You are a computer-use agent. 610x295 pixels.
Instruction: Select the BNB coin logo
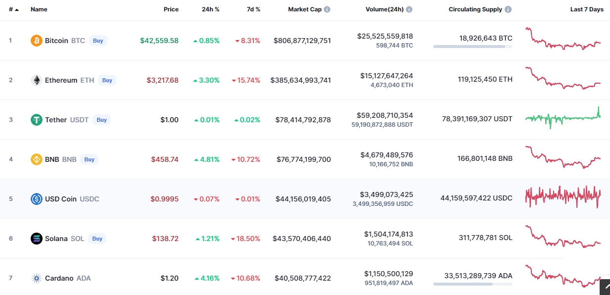point(37,159)
